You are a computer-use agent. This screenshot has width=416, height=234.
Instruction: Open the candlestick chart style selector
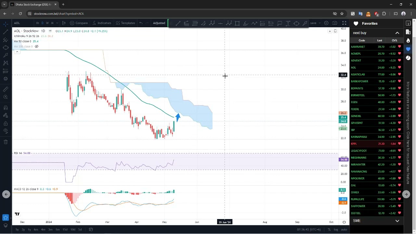tap(64, 23)
